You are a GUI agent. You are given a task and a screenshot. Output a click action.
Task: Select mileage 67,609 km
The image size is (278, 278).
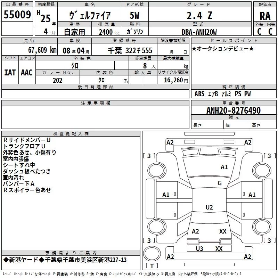(x=42, y=50)
